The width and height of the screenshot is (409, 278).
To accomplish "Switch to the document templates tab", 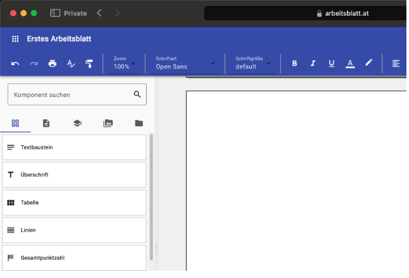I will (x=46, y=123).
